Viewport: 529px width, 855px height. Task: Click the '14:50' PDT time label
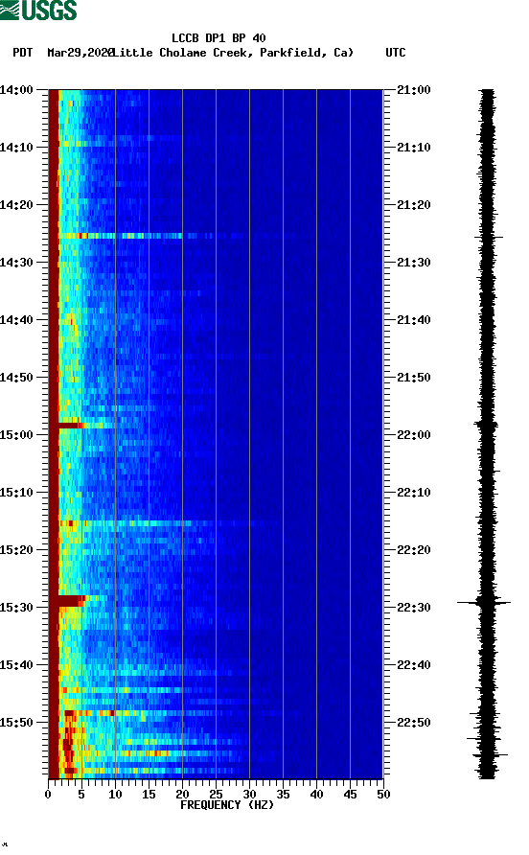pyautogui.click(x=16, y=378)
